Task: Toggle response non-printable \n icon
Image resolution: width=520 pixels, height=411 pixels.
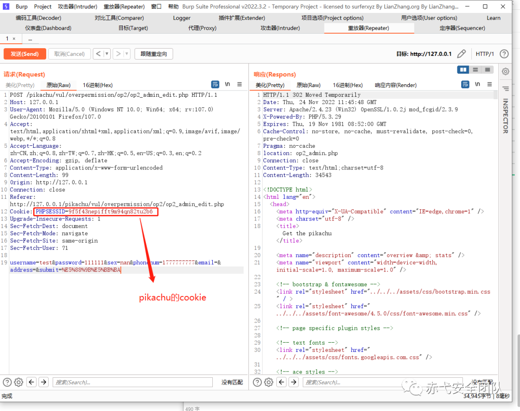Action: point(478,84)
